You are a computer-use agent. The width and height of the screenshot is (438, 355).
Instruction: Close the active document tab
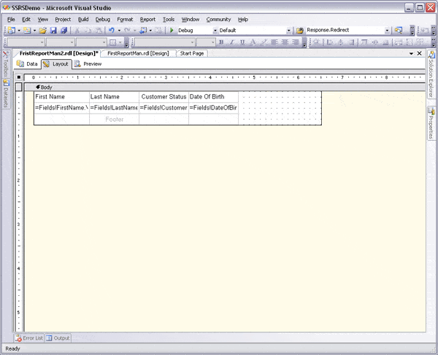pos(419,53)
